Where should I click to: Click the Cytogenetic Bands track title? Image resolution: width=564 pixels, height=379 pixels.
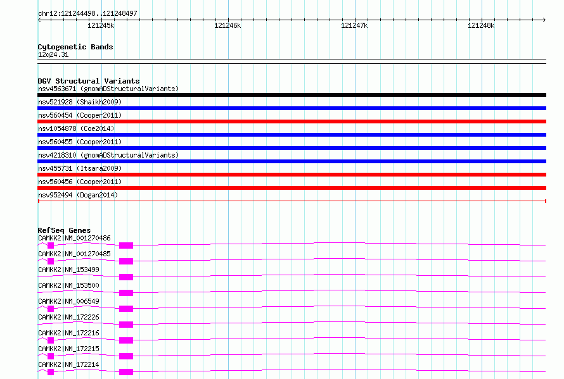coord(75,47)
